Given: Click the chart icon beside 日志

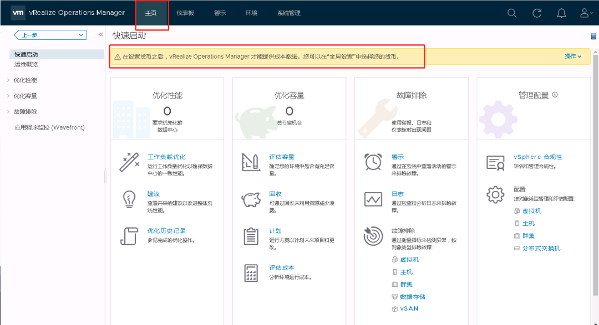Looking at the screenshot, I should [373, 199].
